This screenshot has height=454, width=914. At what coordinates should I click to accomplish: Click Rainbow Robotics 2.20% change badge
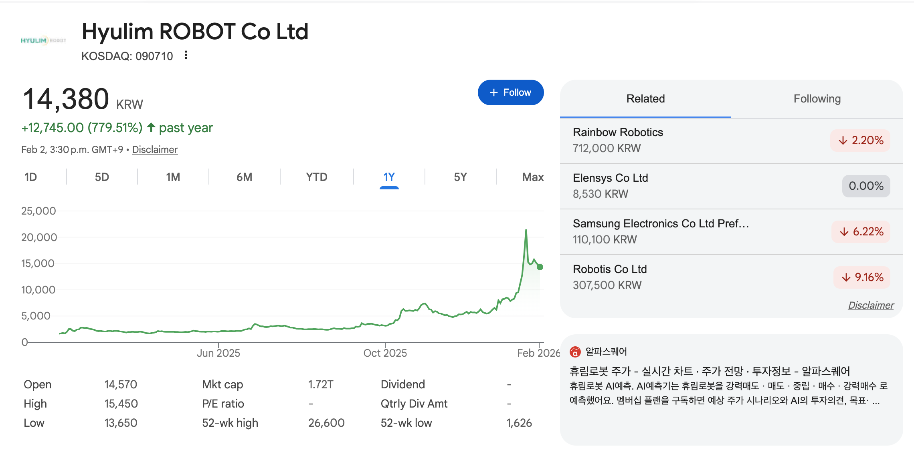(860, 141)
